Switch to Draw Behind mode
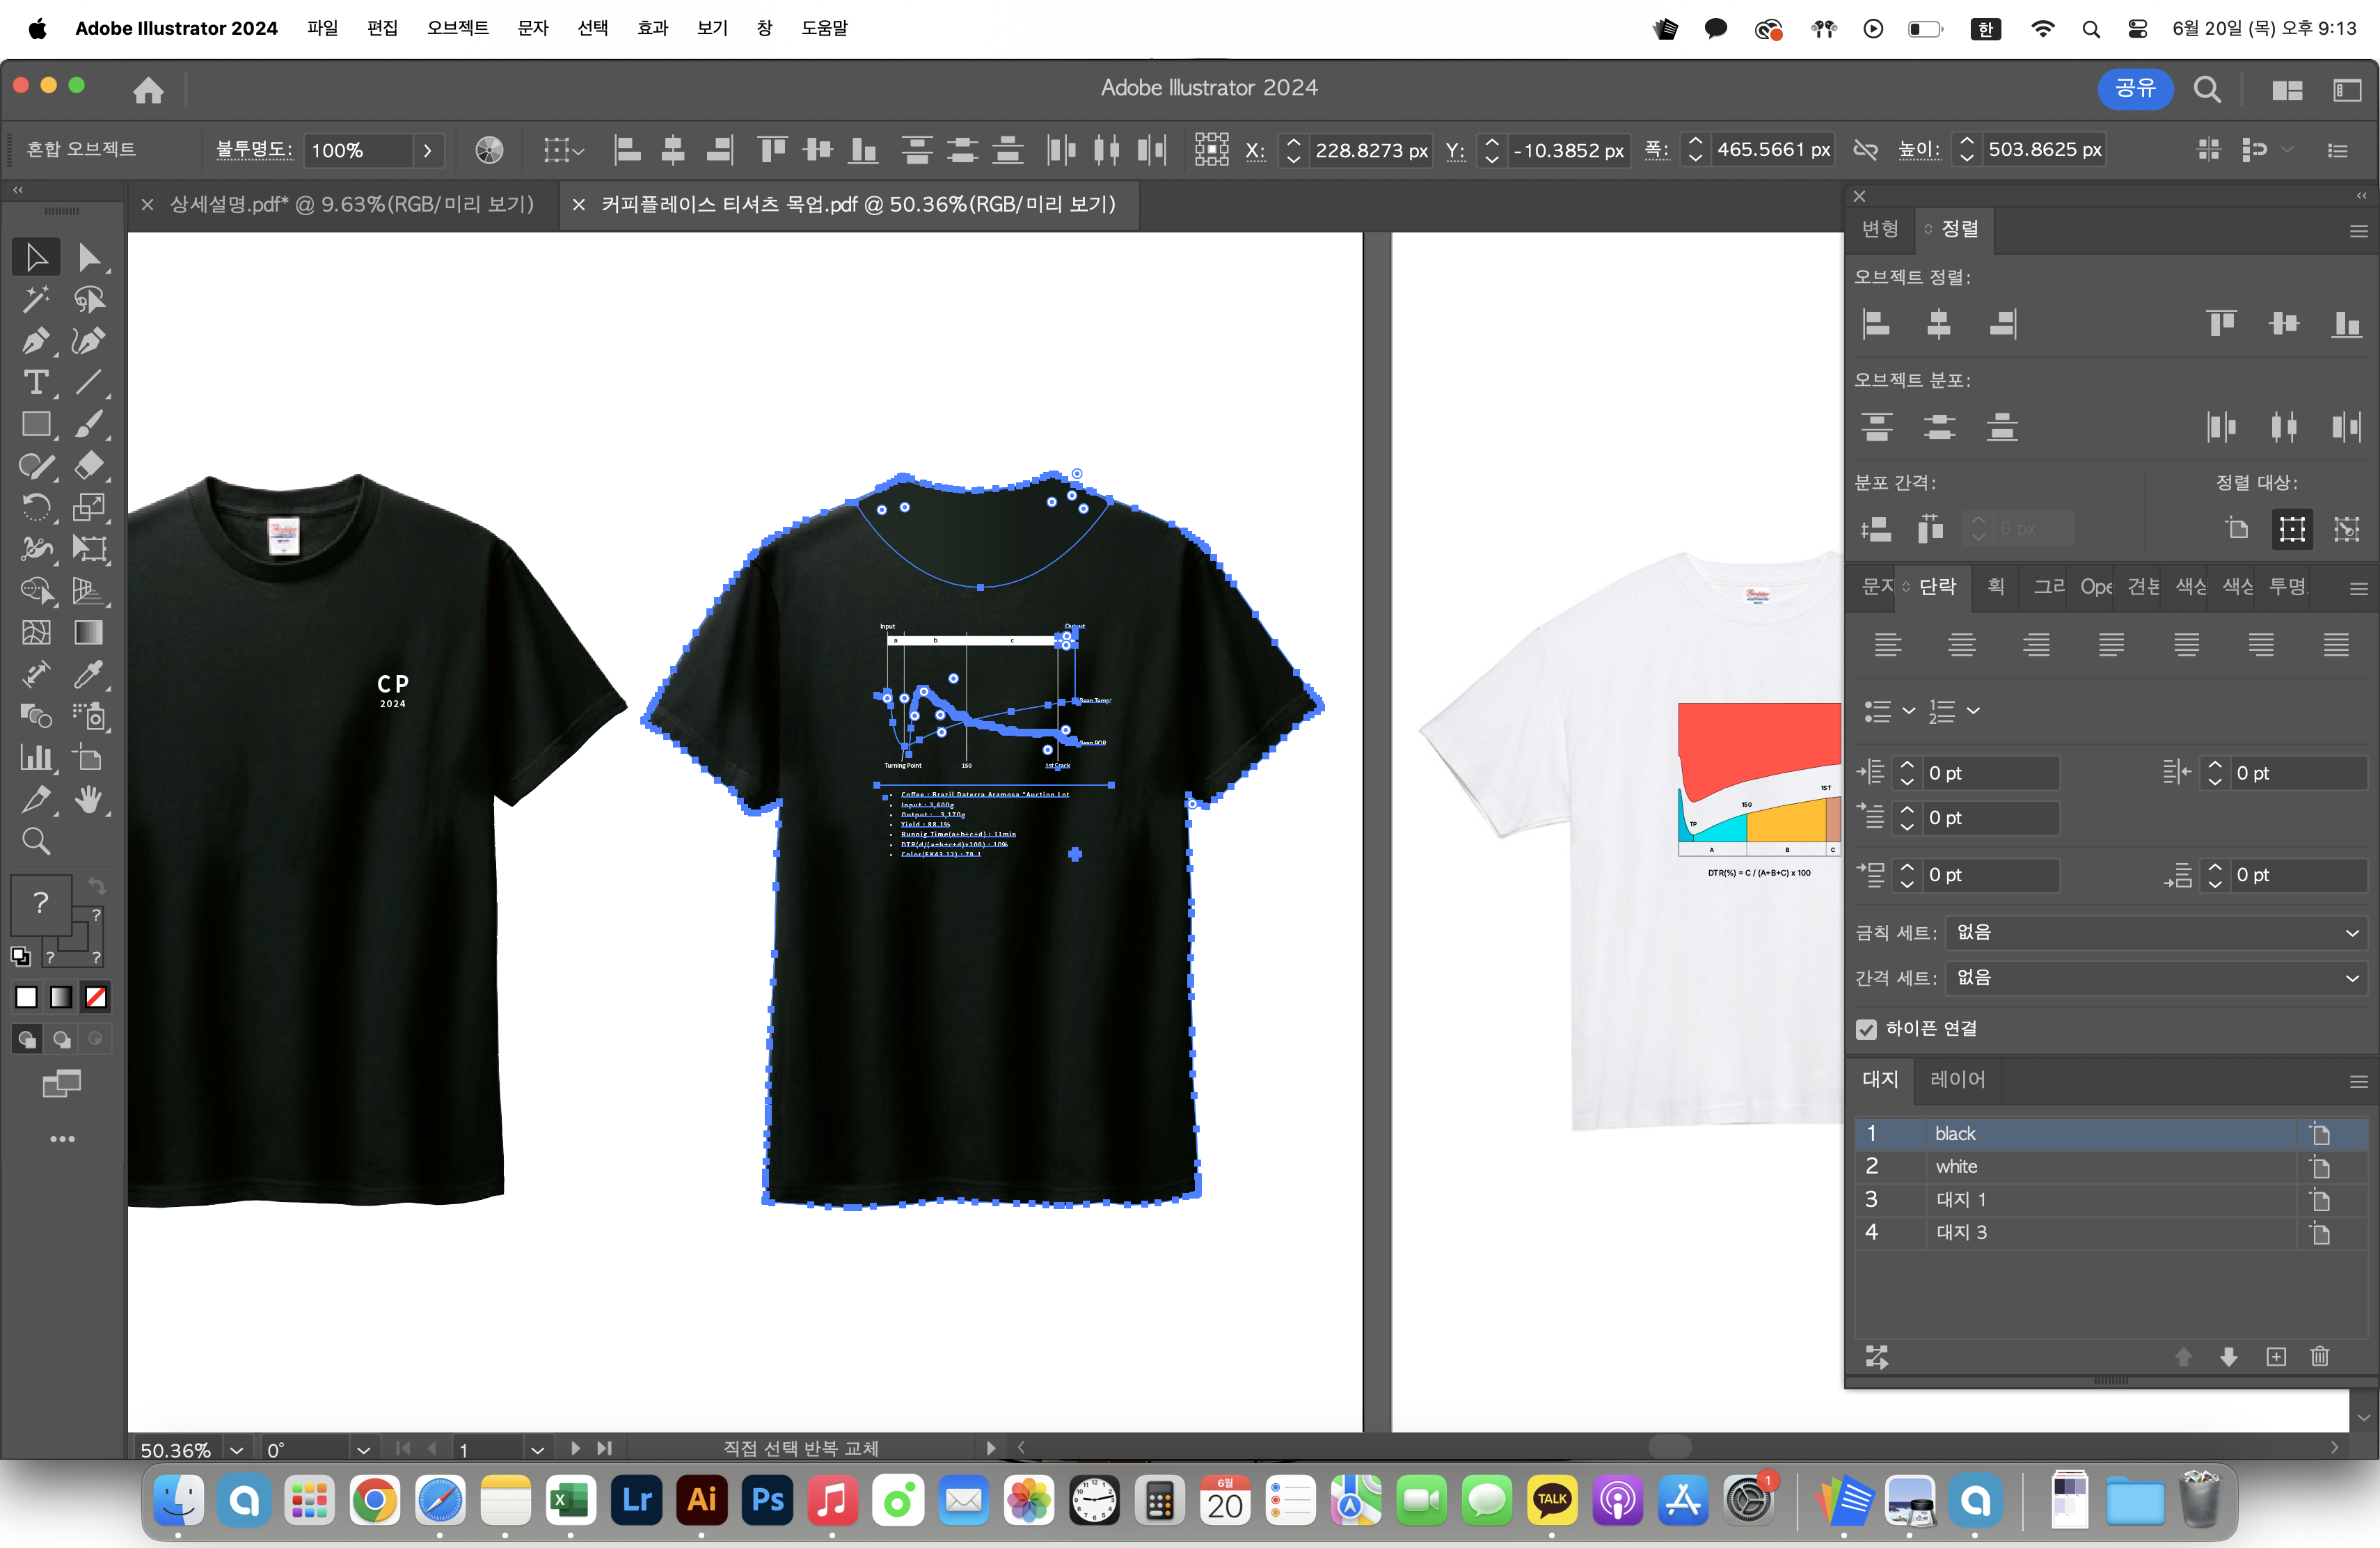Viewport: 2380px width, 1548px height. (x=62, y=1040)
